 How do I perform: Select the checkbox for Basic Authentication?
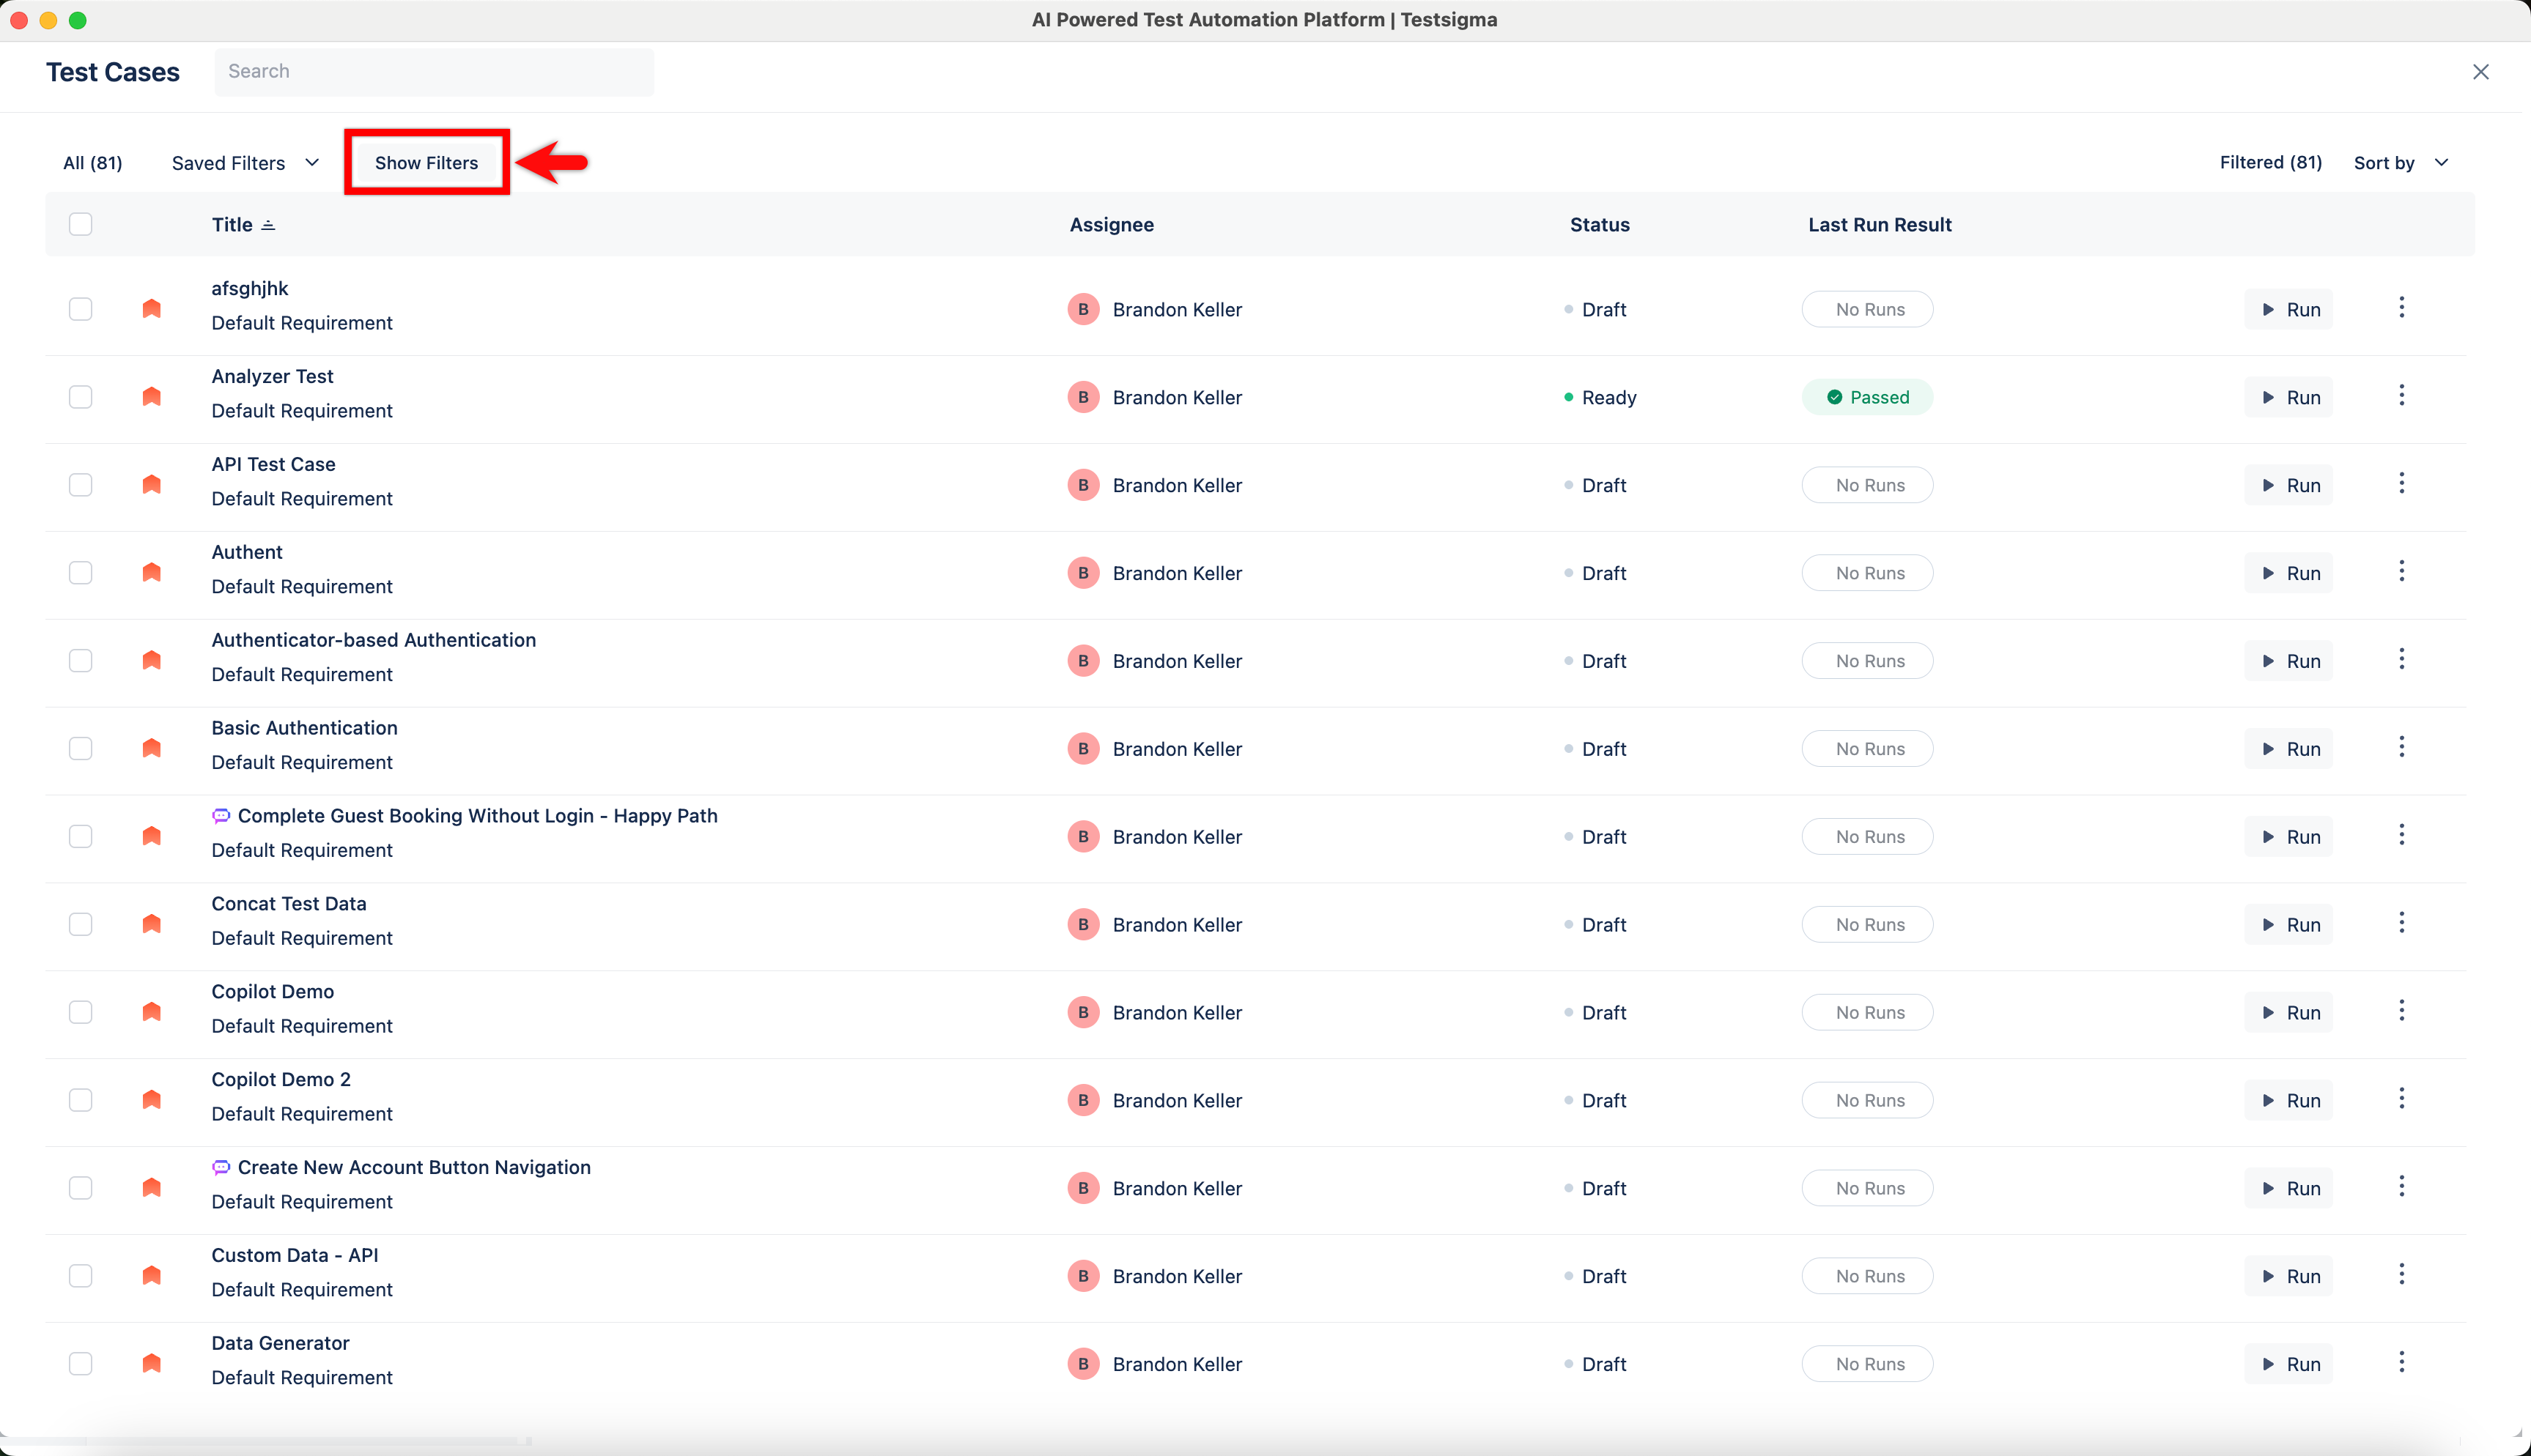tap(81, 748)
